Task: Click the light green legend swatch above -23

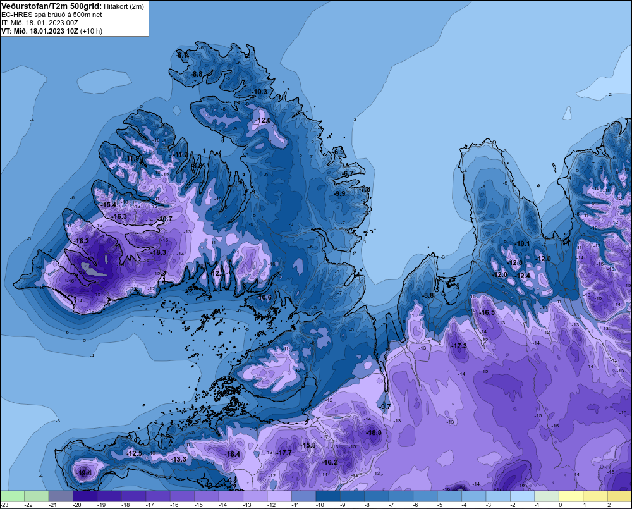Action: point(12,496)
